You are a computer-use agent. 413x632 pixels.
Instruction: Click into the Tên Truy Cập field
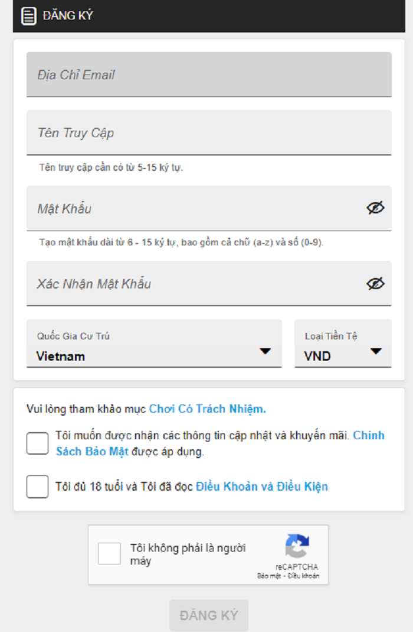[x=208, y=132]
